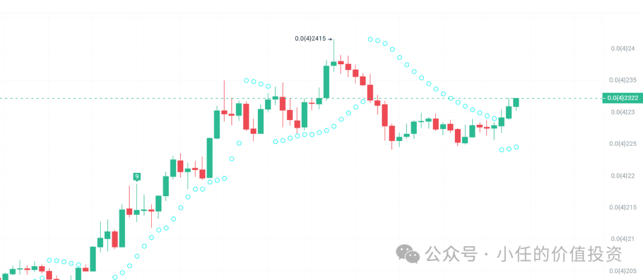
Task: Select the 0.0{4}24 price axis label
Action: pos(623,48)
